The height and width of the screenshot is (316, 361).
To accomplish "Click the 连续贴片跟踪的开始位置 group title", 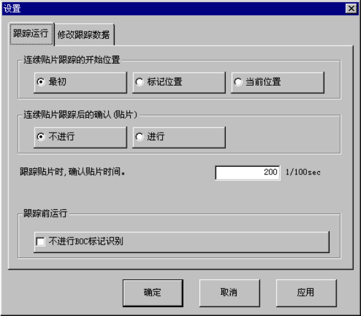I will pyautogui.click(x=72, y=60).
